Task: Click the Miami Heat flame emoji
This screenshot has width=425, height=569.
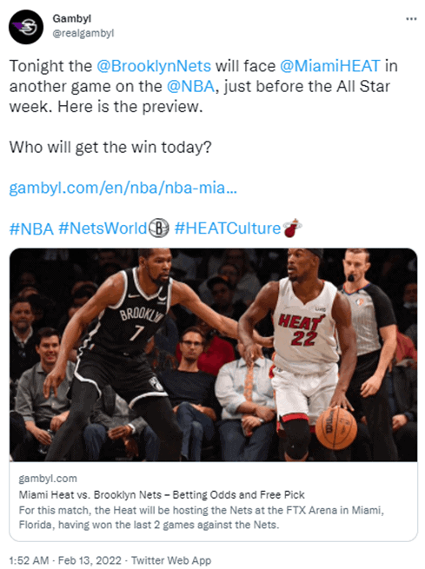Action: 292,228
